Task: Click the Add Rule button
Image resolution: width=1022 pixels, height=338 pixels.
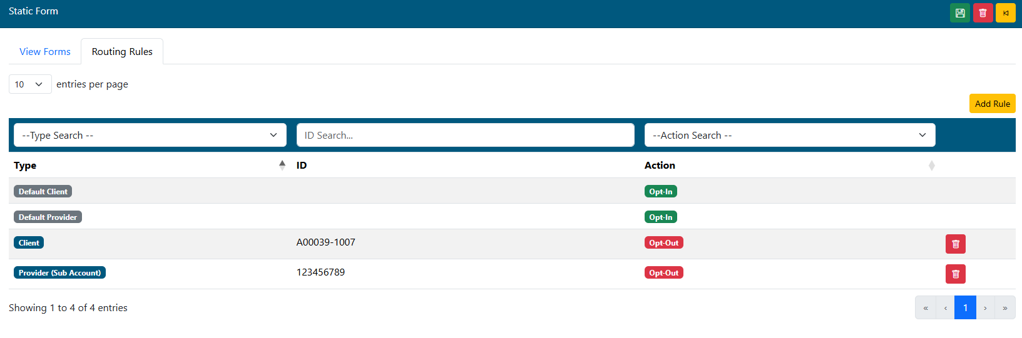Action: pos(992,104)
